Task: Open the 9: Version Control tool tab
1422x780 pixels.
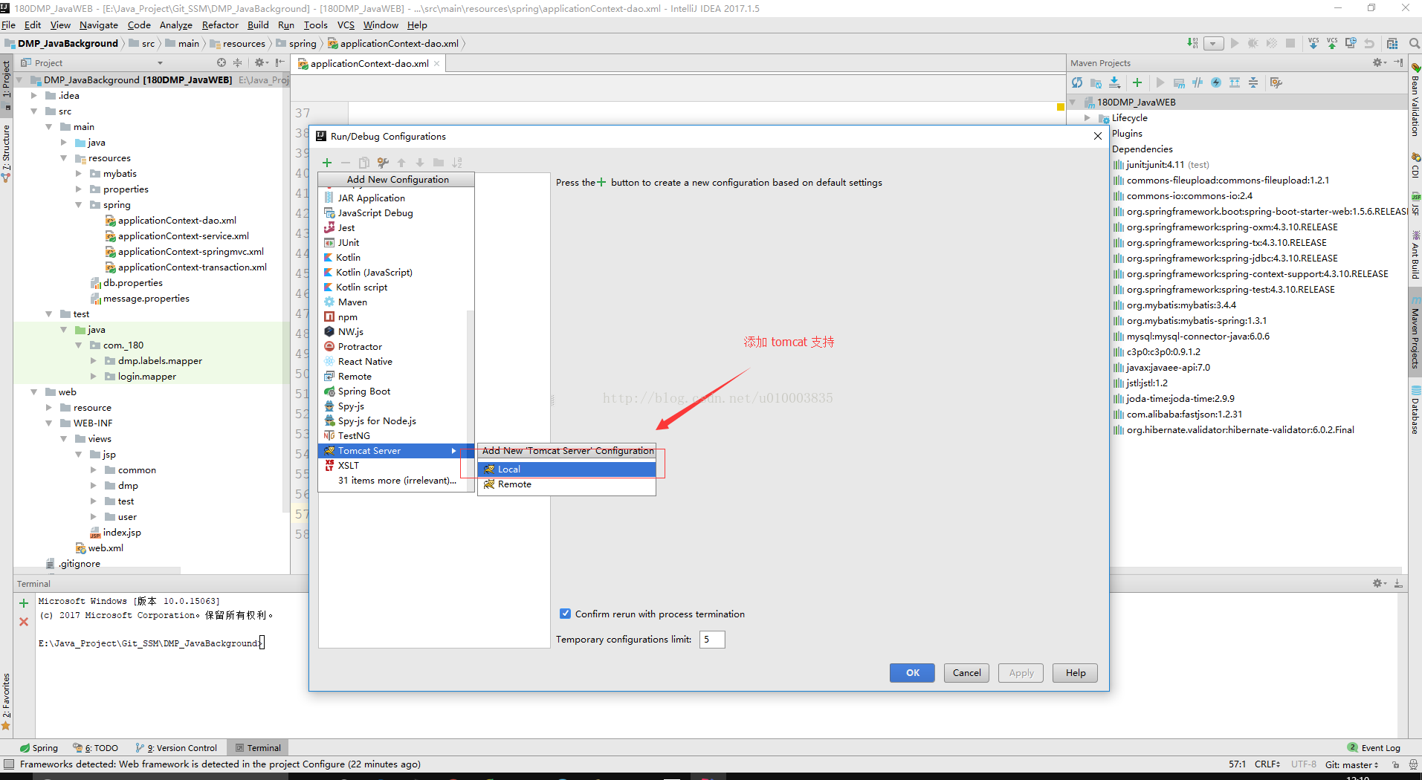Action: [177, 748]
